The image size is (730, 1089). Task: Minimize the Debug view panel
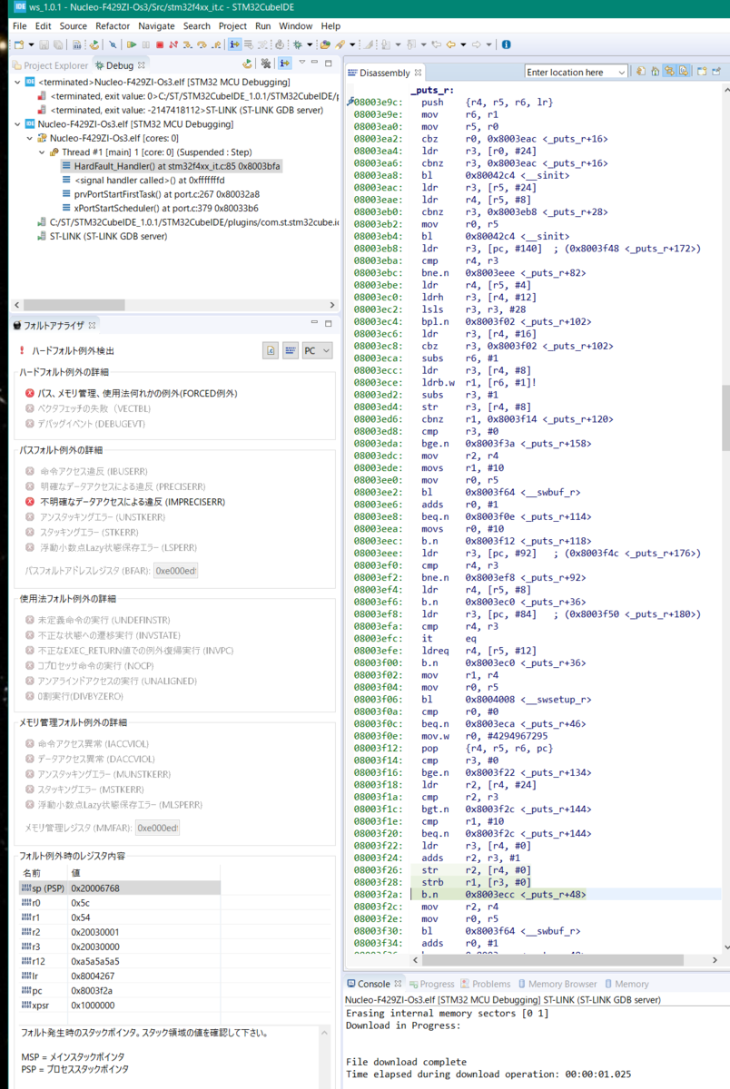[314, 63]
